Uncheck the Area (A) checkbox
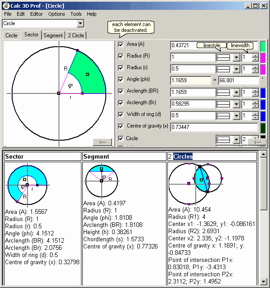The image size is (270, 288). click(121, 44)
